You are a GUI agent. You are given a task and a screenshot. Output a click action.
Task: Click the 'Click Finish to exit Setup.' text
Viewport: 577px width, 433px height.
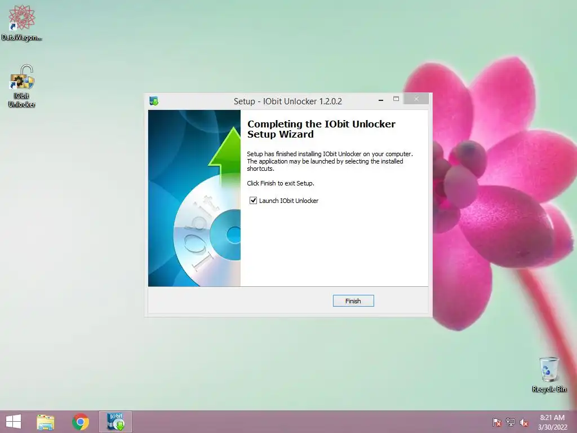281,183
